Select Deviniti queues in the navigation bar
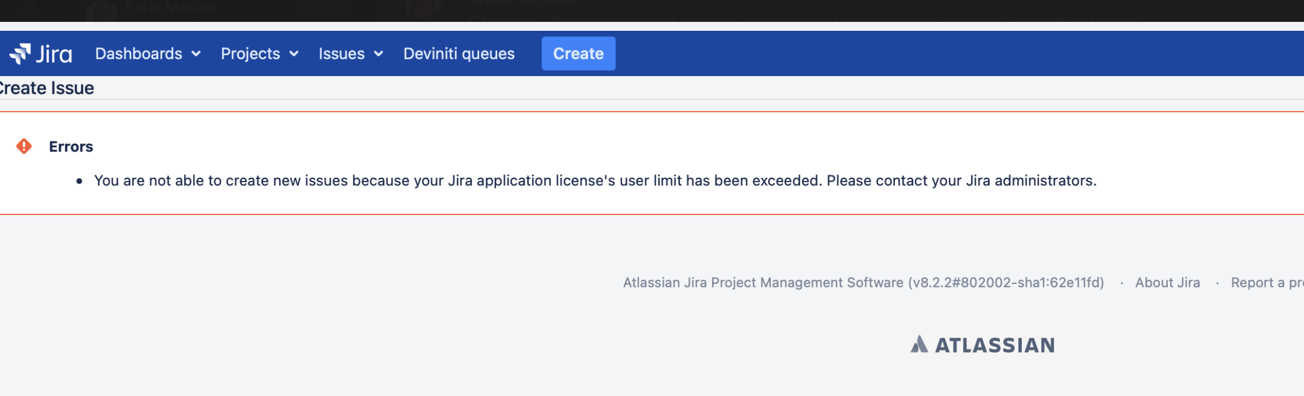This screenshot has height=396, width=1304. click(x=458, y=53)
